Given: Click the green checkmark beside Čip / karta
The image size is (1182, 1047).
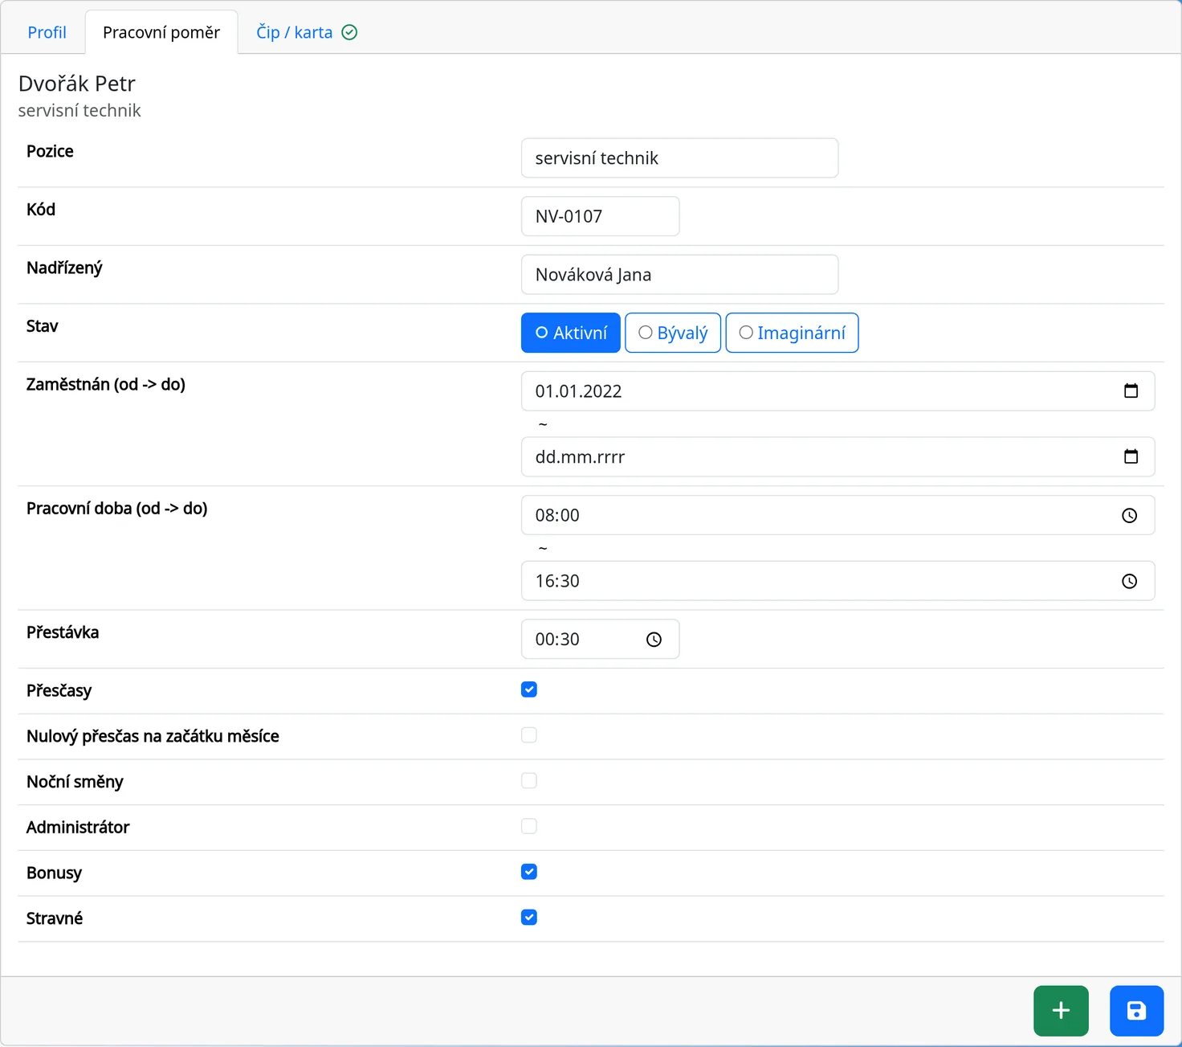Looking at the screenshot, I should (349, 32).
